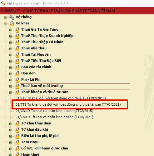This screenshot has width=154, height=156.
Task: Expand the Phí - Lệ Phí node
Action: click(11, 80)
